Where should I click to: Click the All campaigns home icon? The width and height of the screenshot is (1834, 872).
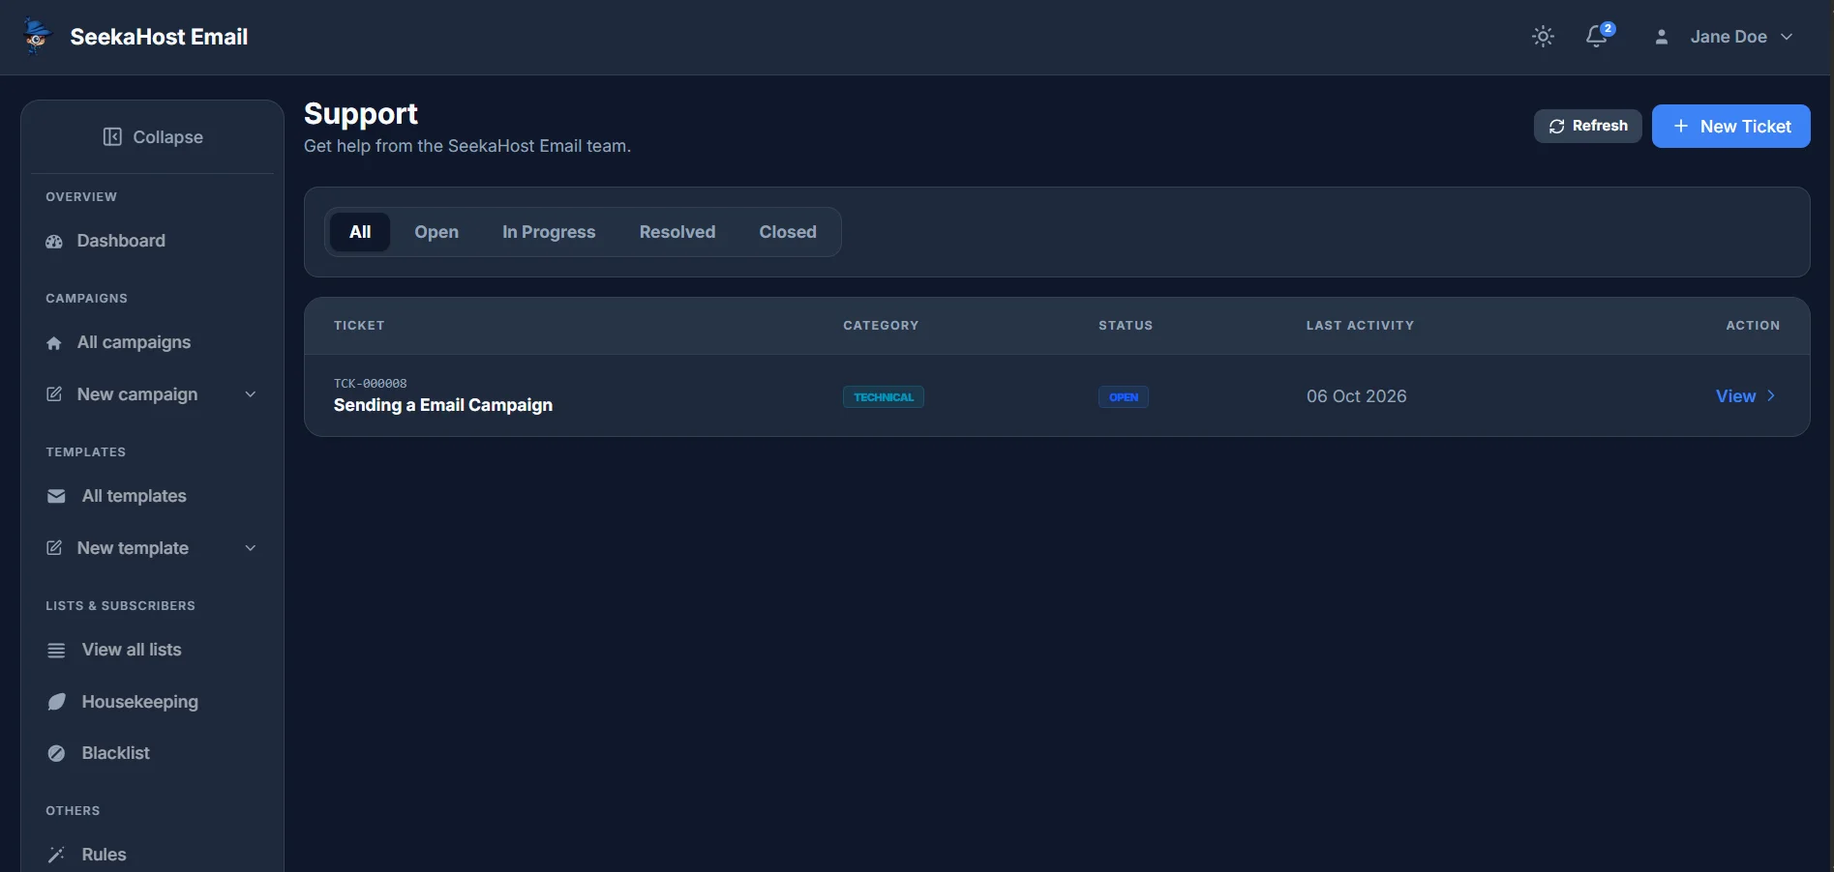pyautogui.click(x=54, y=343)
